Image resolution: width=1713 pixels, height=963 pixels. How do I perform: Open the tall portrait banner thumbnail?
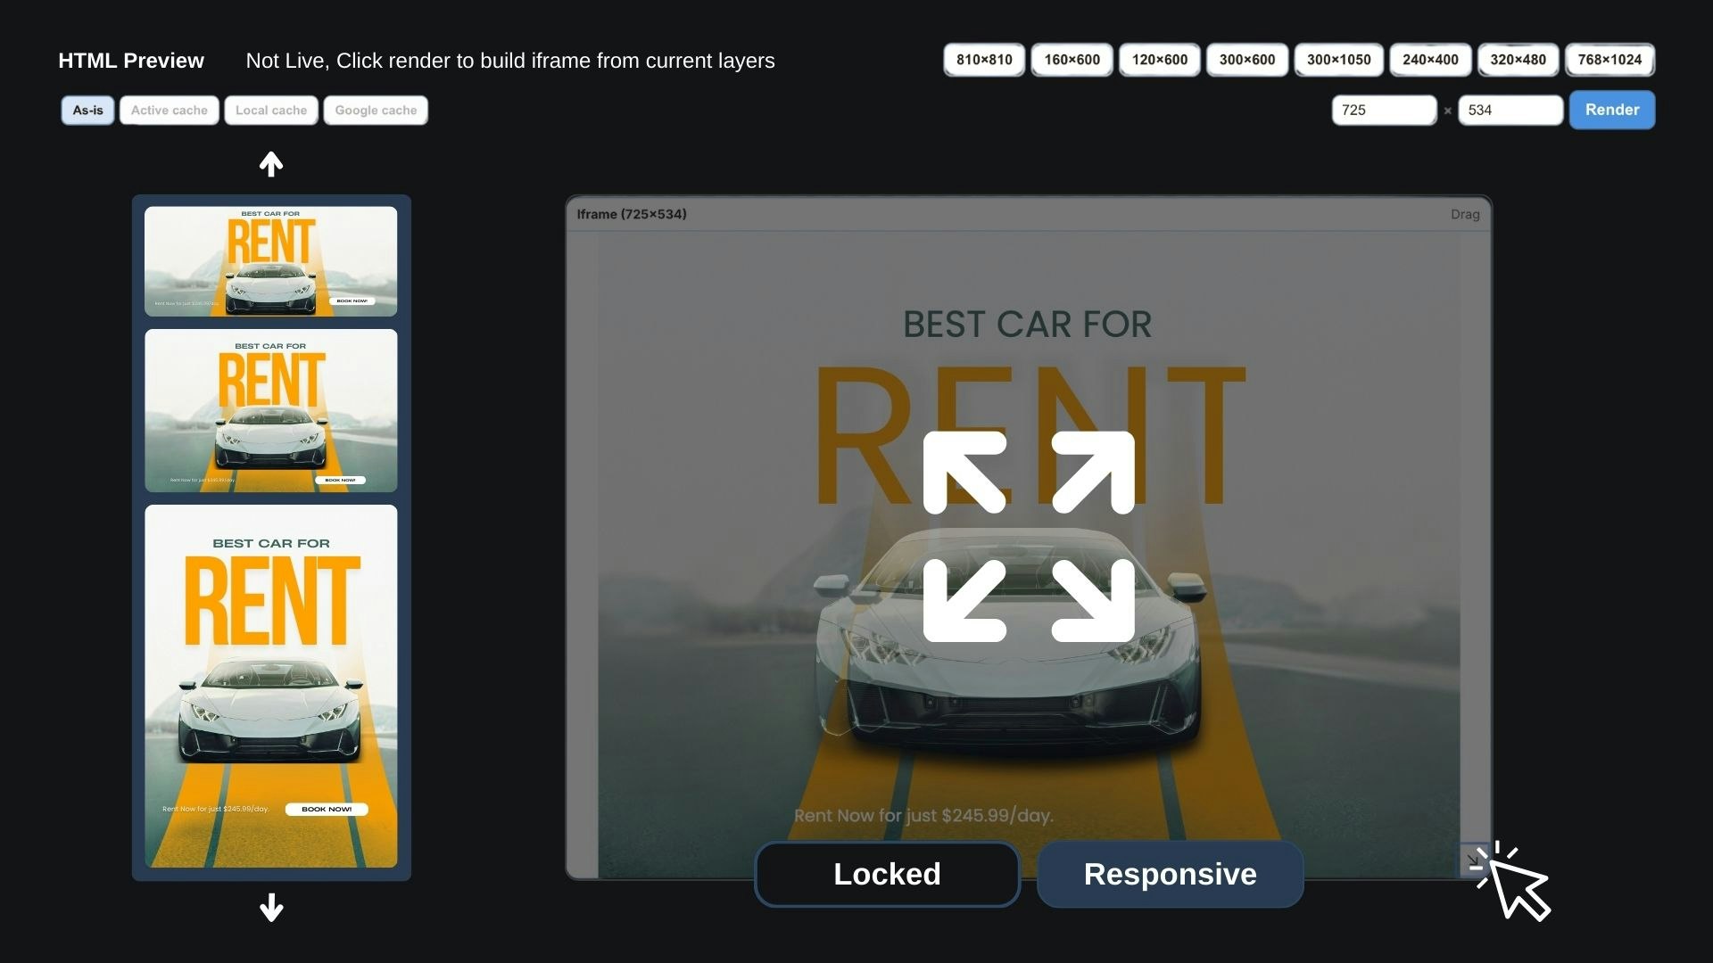[270, 686]
